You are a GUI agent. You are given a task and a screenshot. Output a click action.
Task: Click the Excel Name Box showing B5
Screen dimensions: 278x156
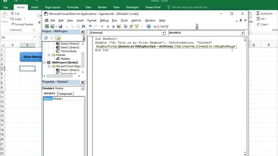17,38
